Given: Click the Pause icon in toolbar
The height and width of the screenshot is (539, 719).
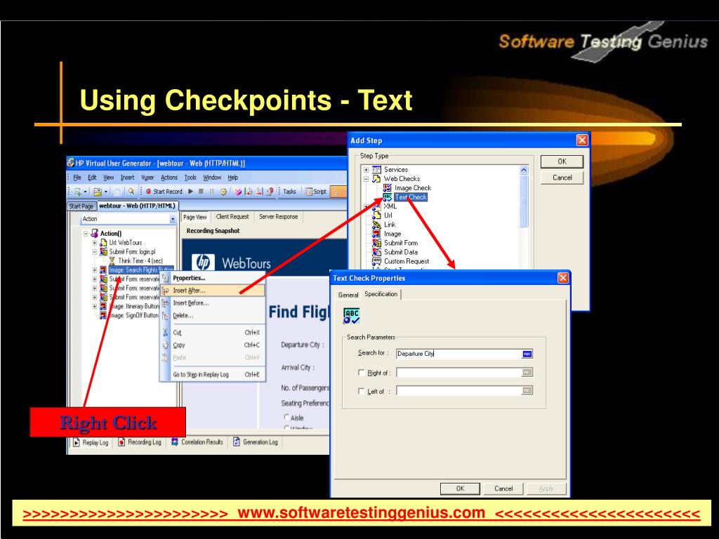Looking at the screenshot, I should [x=211, y=192].
